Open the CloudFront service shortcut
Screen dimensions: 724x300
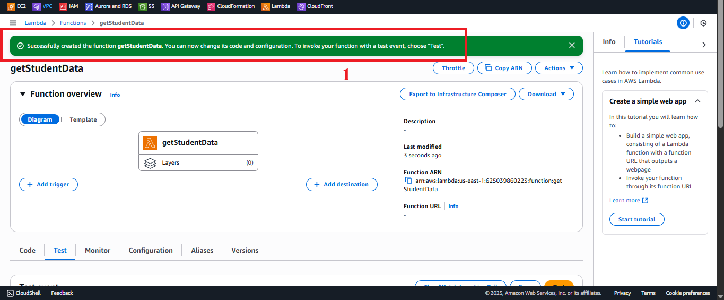[316, 6]
